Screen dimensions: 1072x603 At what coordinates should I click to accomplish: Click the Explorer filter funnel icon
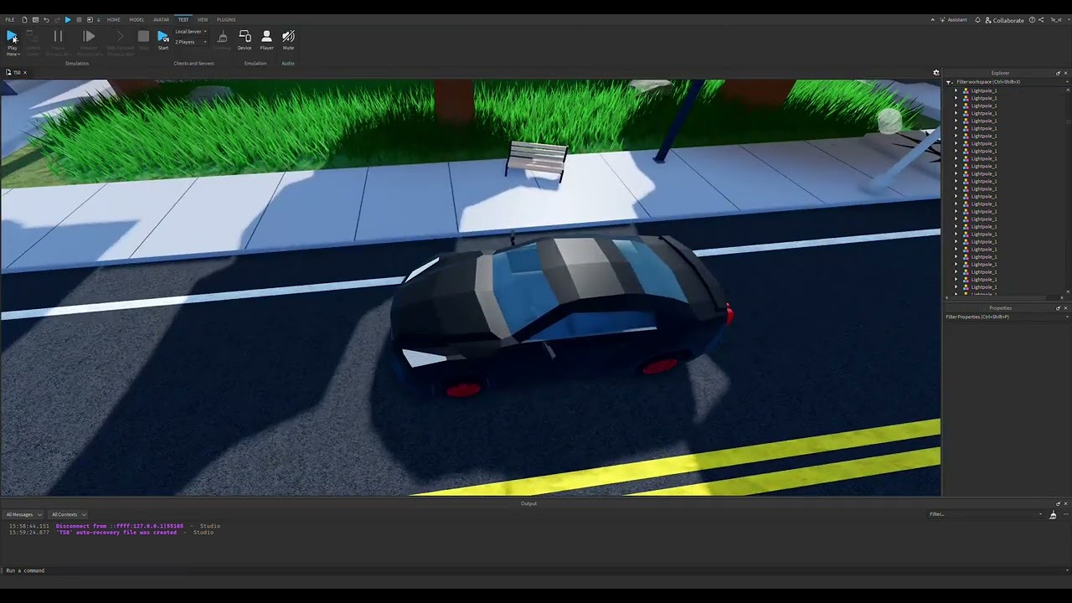[950, 82]
